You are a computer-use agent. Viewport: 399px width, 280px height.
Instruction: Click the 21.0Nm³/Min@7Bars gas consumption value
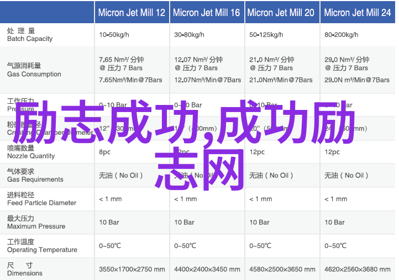coord(281,80)
